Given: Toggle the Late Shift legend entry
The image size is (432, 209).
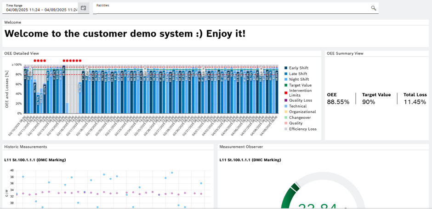Looking at the screenshot, I should click(x=296, y=74).
